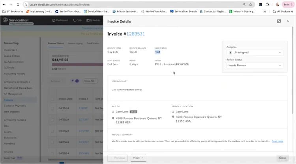
Task: Check the row for invoice 2374919
Action: (x=52, y=142)
